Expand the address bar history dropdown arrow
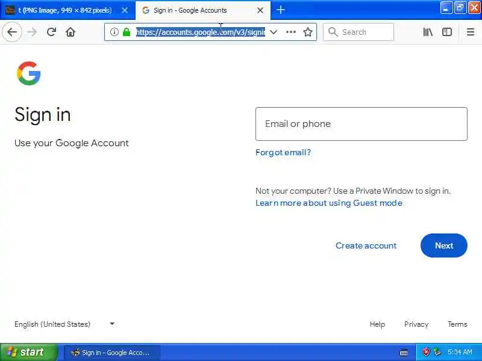 pyautogui.click(x=274, y=32)
